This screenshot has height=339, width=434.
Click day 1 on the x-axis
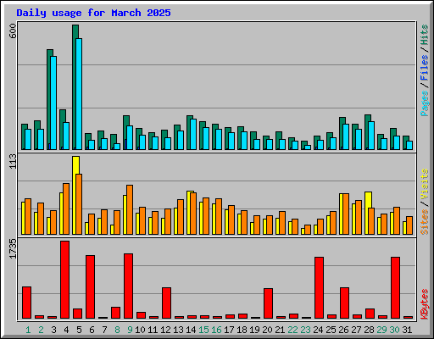[28, 330]
